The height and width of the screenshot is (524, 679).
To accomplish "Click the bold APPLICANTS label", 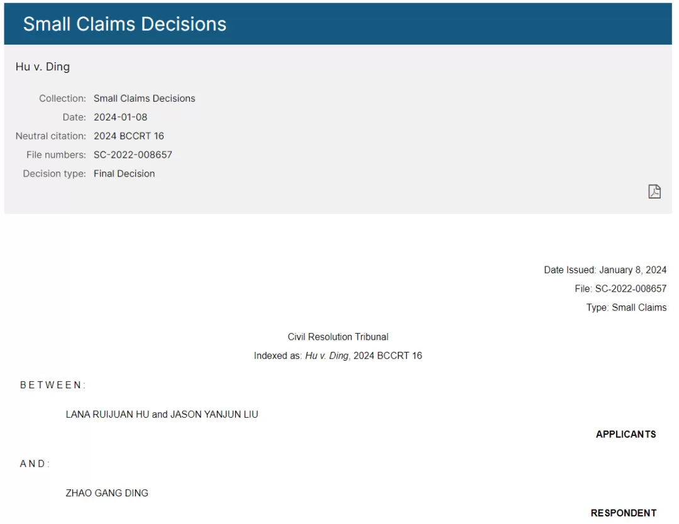I will pyautogui.click(x=626, y=434).
